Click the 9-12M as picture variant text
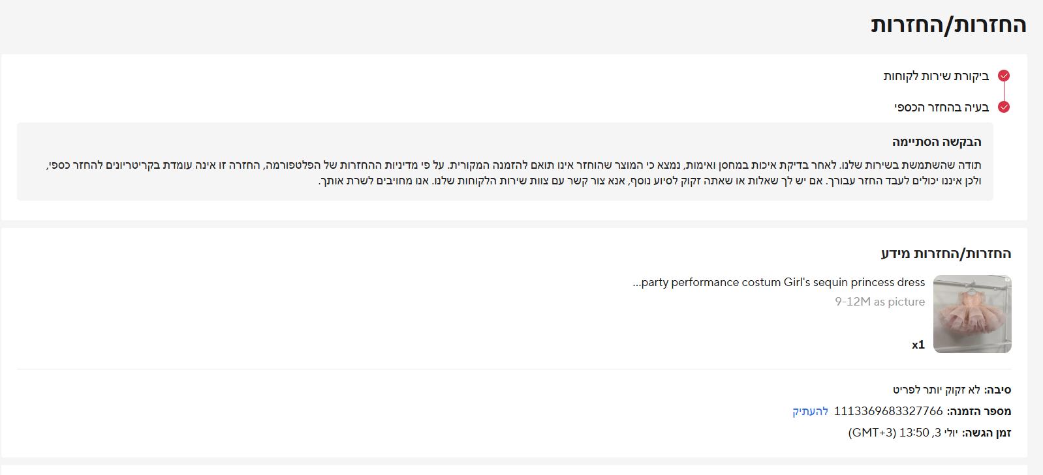The image size is (1043, 475). coord(880,302)
